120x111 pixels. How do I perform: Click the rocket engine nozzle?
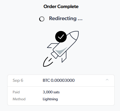pos(54,55)
